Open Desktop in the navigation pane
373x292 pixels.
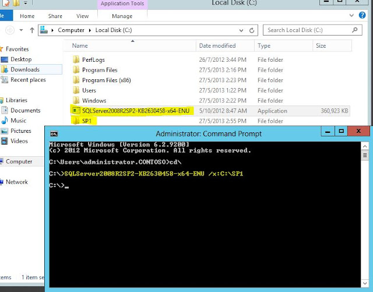(21, 59)
